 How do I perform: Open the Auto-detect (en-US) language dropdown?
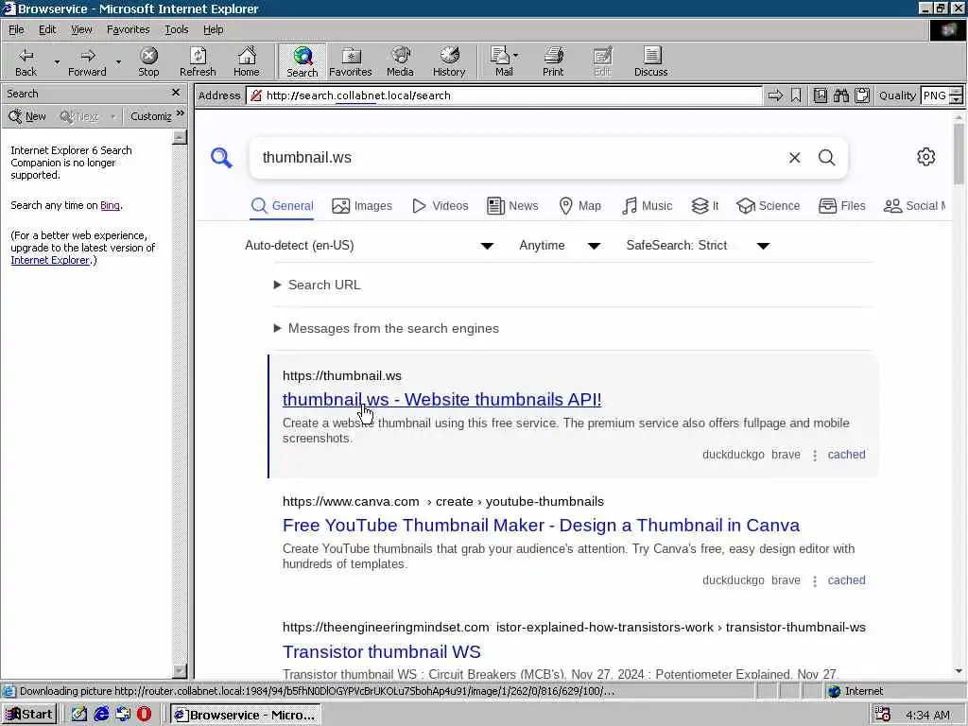[x=370, y=246]
